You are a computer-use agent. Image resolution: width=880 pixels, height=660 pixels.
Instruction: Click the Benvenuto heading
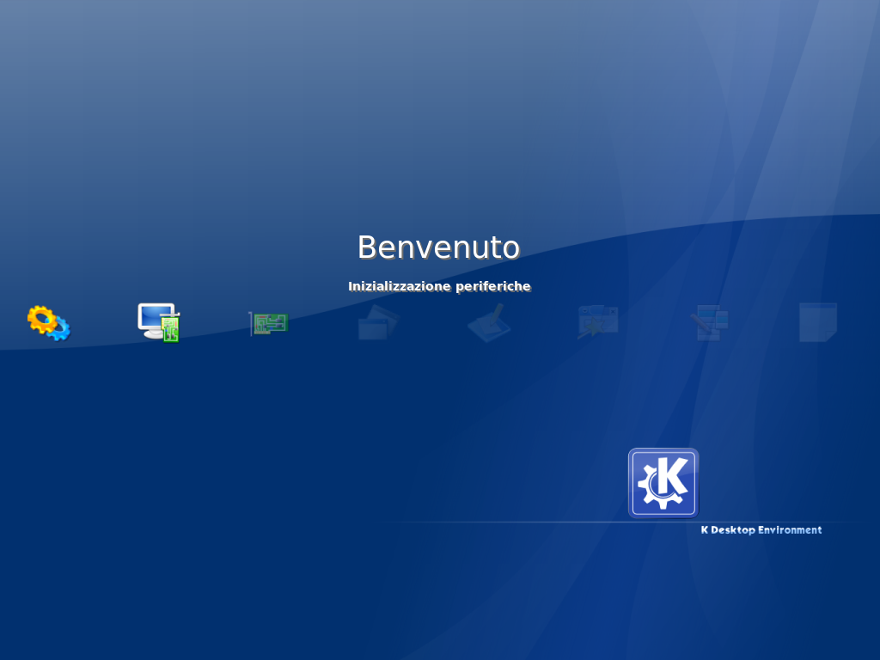pyautogui.click(x=439, y=247)
